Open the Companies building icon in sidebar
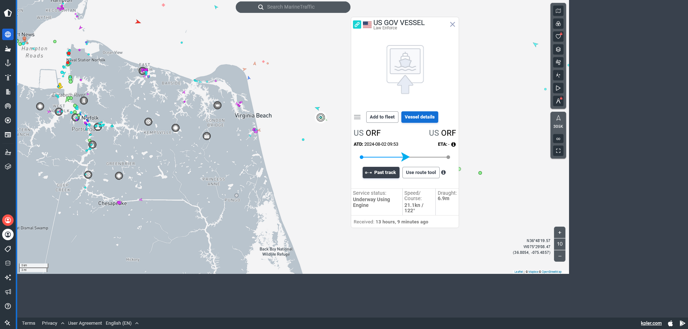Screen dimensions: 688x329 [x=8, y=92]
